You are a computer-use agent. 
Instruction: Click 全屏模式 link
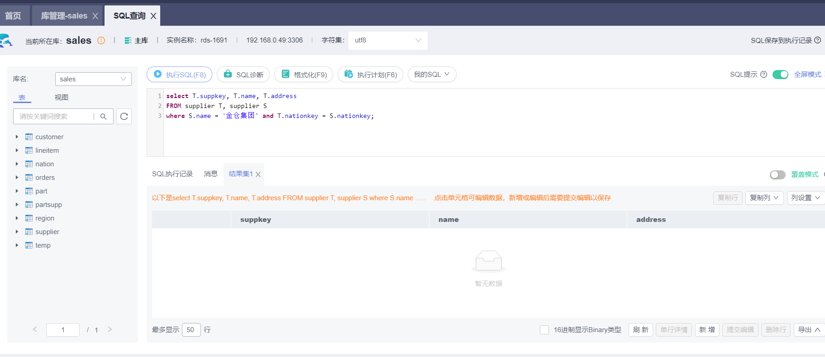click(x=808, y=75)
